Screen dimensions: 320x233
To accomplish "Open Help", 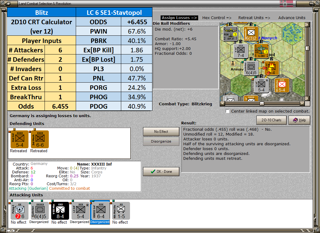I will pyautogui.click(x=299, y=120).
